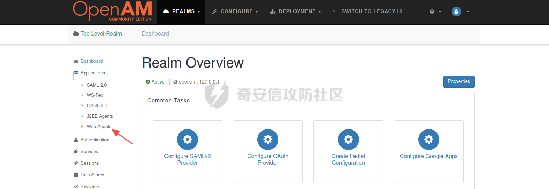The width and height of the screenshot is (549, 189).
Task: Select Web Agents under Applications
Action: click(x=99, y=126)
